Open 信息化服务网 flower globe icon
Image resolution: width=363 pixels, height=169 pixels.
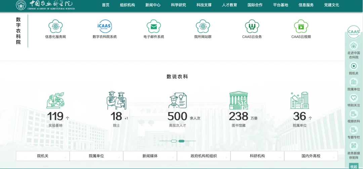click(55, 26)
